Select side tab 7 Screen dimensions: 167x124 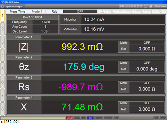(2, 96)
